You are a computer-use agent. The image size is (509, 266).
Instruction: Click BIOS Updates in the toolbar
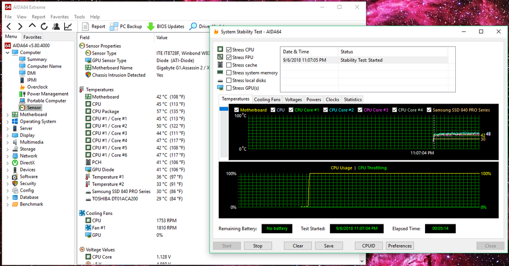pos(166,27)
